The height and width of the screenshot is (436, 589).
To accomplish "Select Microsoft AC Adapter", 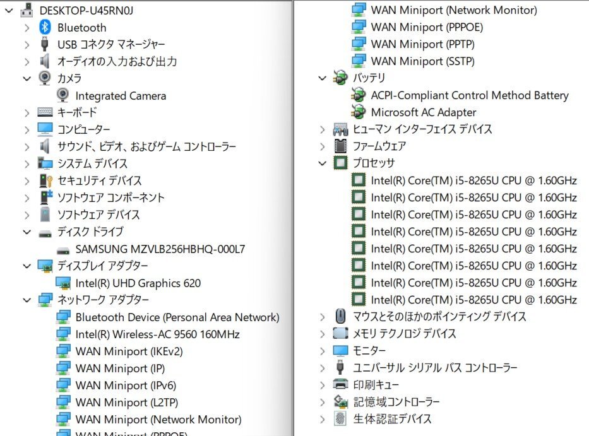I will click(424, 112).
